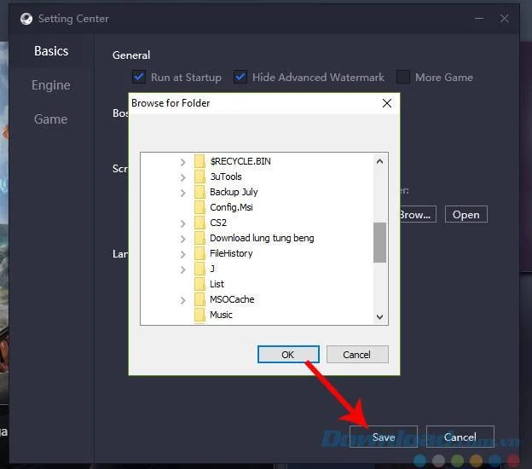
Task: Click the J folder icon
Action: pyautogui.click(x=199, y=269)
